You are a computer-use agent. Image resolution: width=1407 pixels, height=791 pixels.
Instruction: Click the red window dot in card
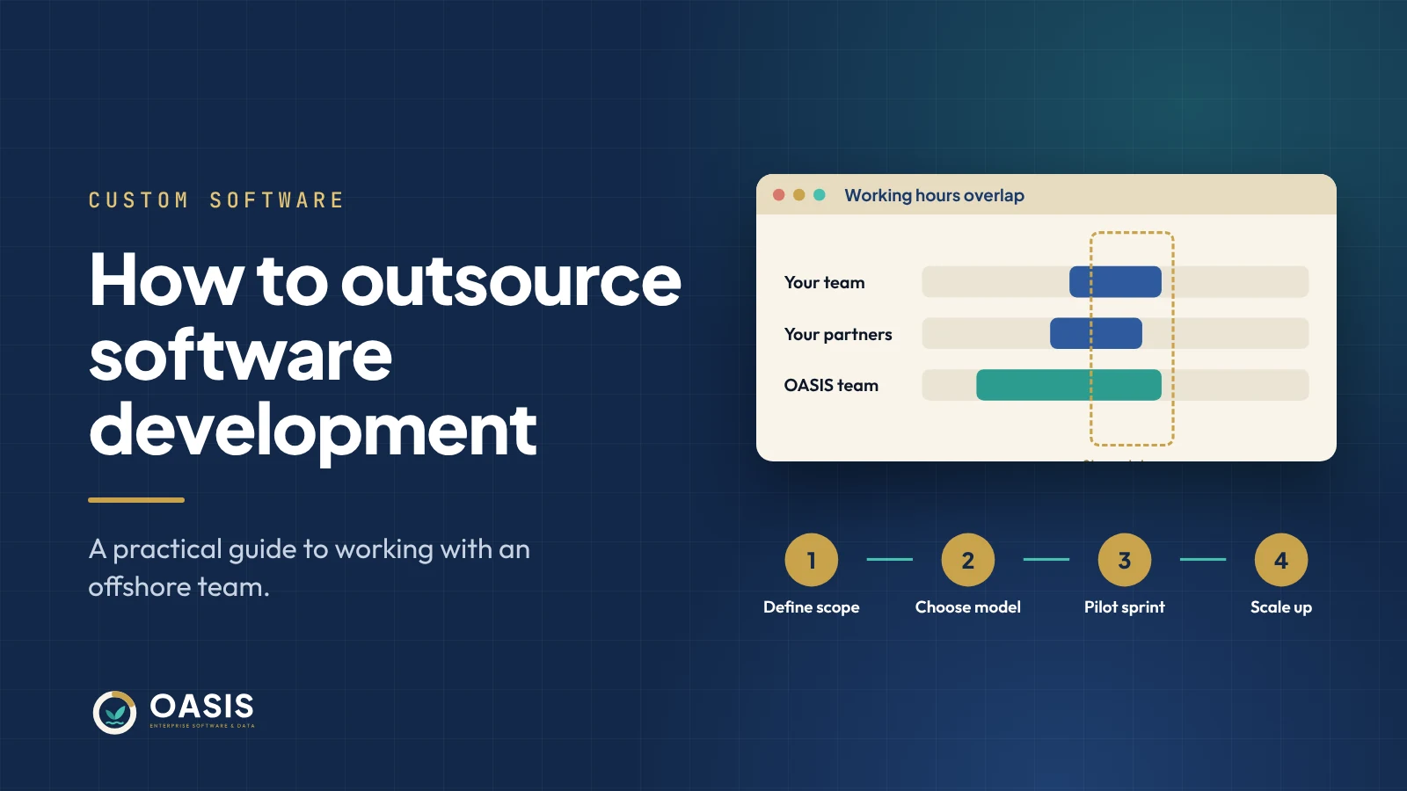coord(778,195)
